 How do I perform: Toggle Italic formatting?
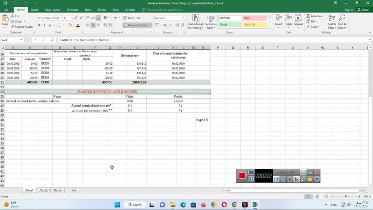click(45, 25)
